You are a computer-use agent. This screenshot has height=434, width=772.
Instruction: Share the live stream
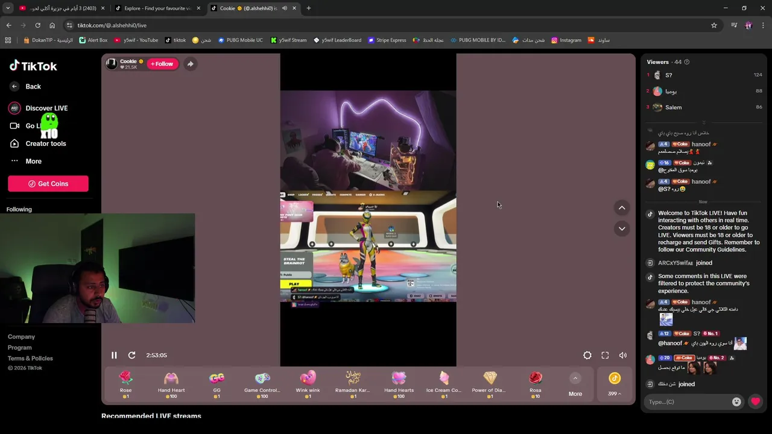pos(190,64)
